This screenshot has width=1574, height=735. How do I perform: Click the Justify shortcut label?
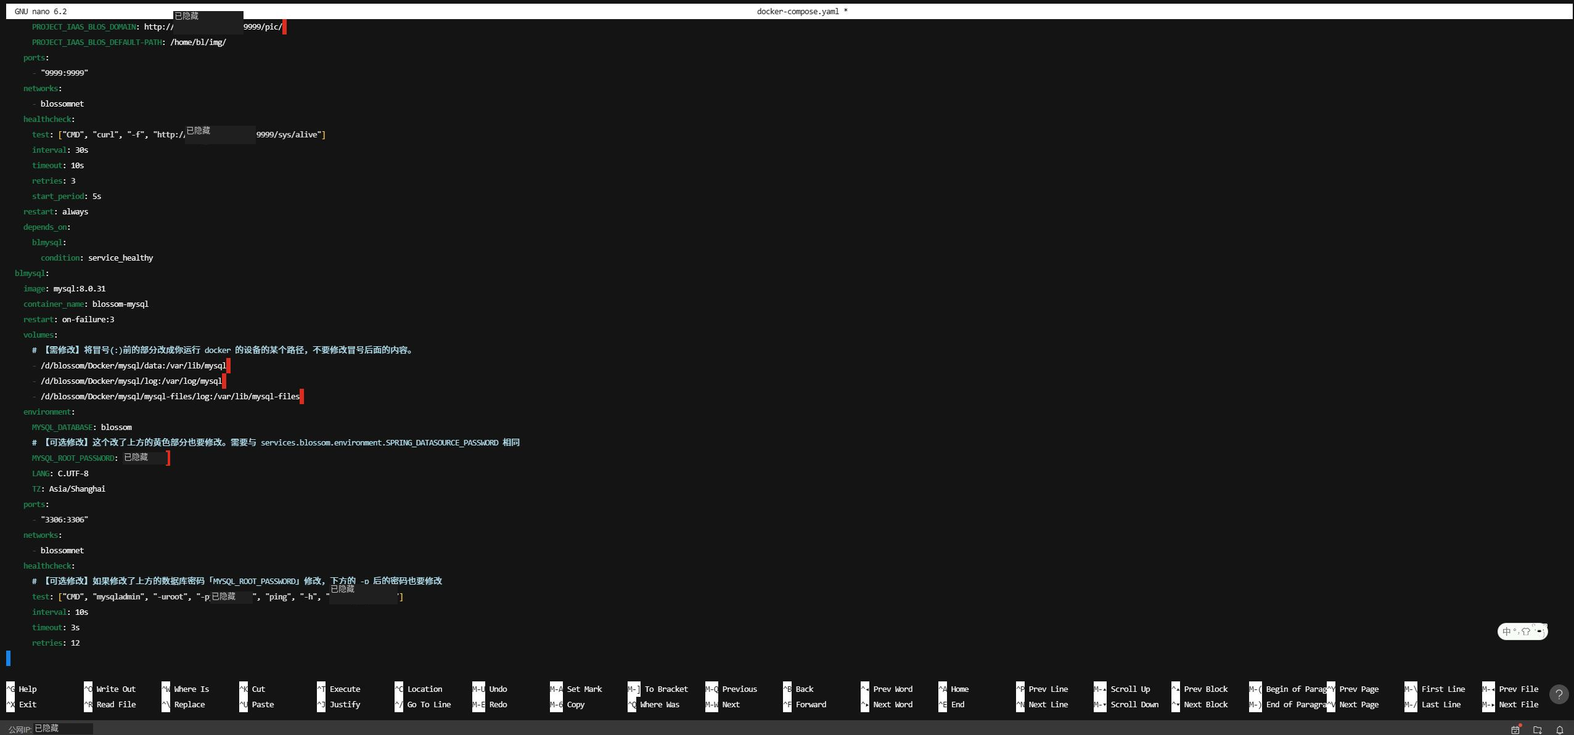pyautogui.click(x=345, y=704)
